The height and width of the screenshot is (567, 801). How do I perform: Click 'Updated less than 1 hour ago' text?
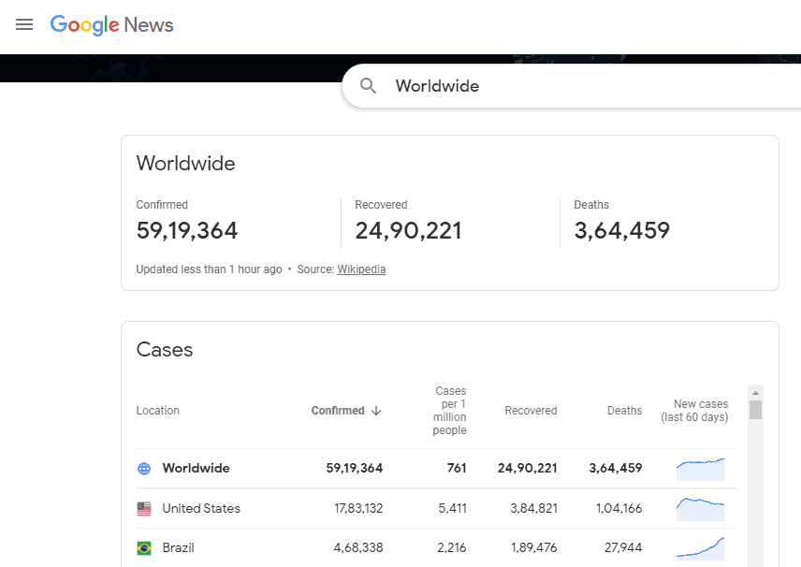pyautogui.click(x=209, y=269)
